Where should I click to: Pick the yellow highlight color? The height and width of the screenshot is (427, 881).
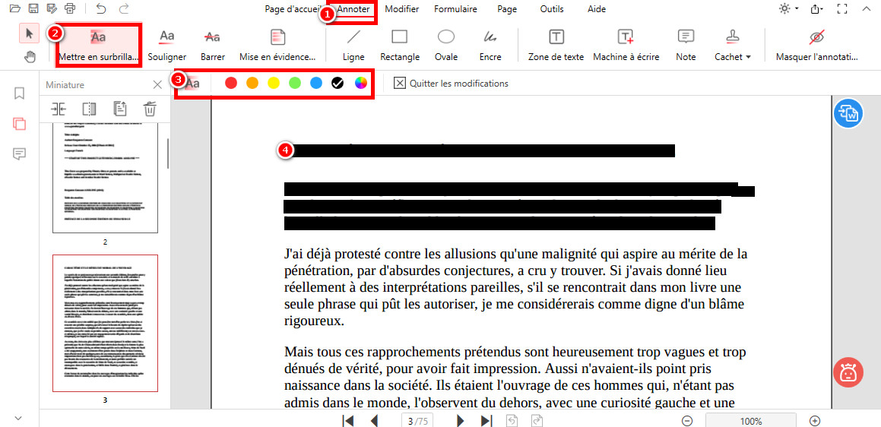click(274, 83)
